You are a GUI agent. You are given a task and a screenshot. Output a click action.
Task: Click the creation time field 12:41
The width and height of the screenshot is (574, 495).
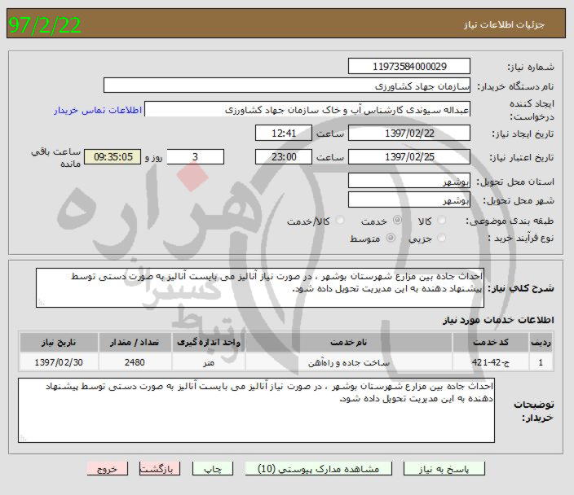284,133
